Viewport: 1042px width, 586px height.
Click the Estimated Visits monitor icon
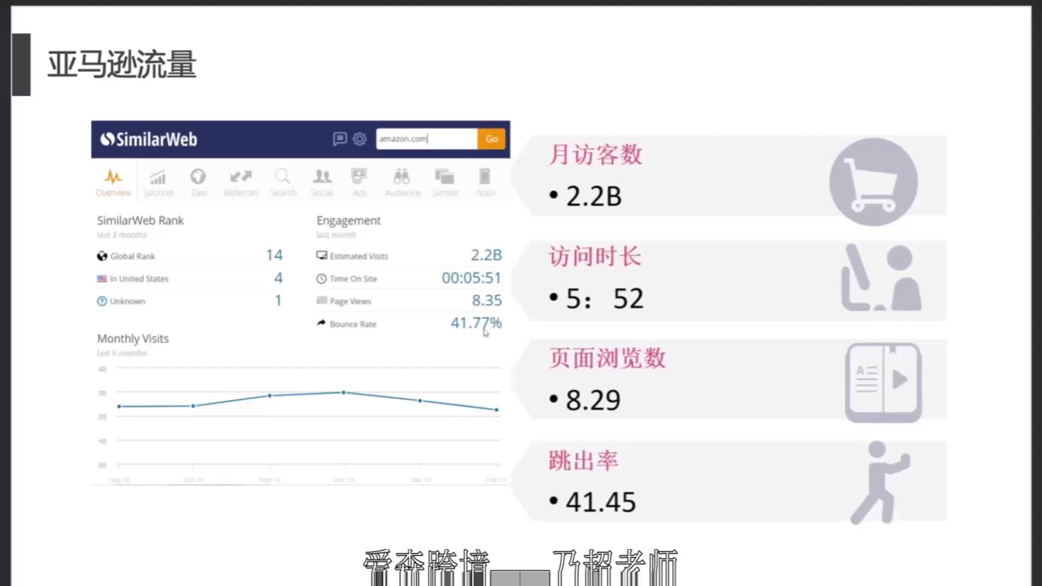tap(321, 256)
